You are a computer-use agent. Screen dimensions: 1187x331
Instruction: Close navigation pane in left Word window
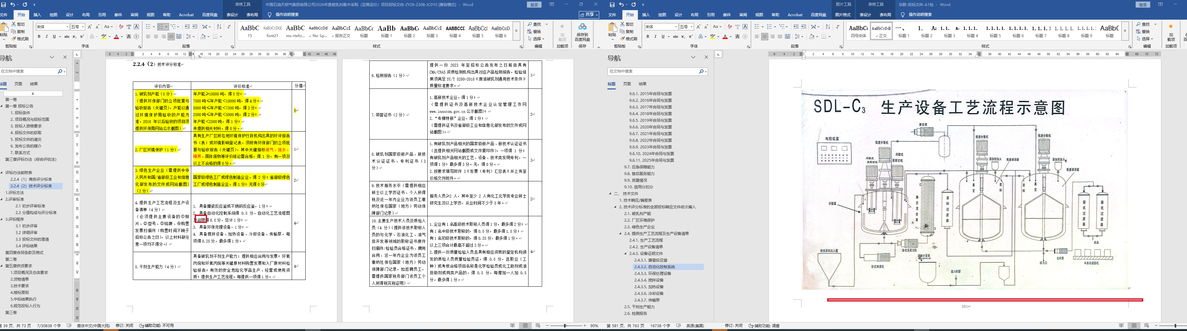65,57
